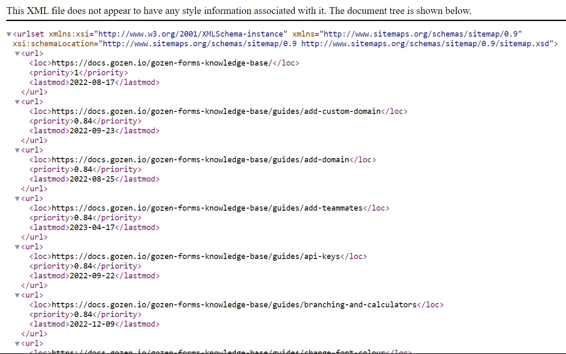Click the xmlns sitemap/0.9 attribute value
The width and height of the screenshot is (566, 354).
(x=421, y=34)
